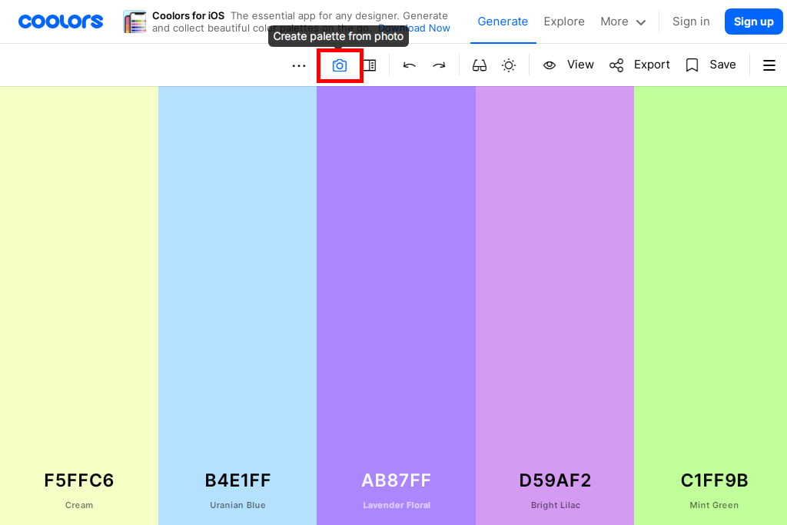Viewport: 787px width, 525px height.
Task: Switch to the Generate tab
Action: 503,22
